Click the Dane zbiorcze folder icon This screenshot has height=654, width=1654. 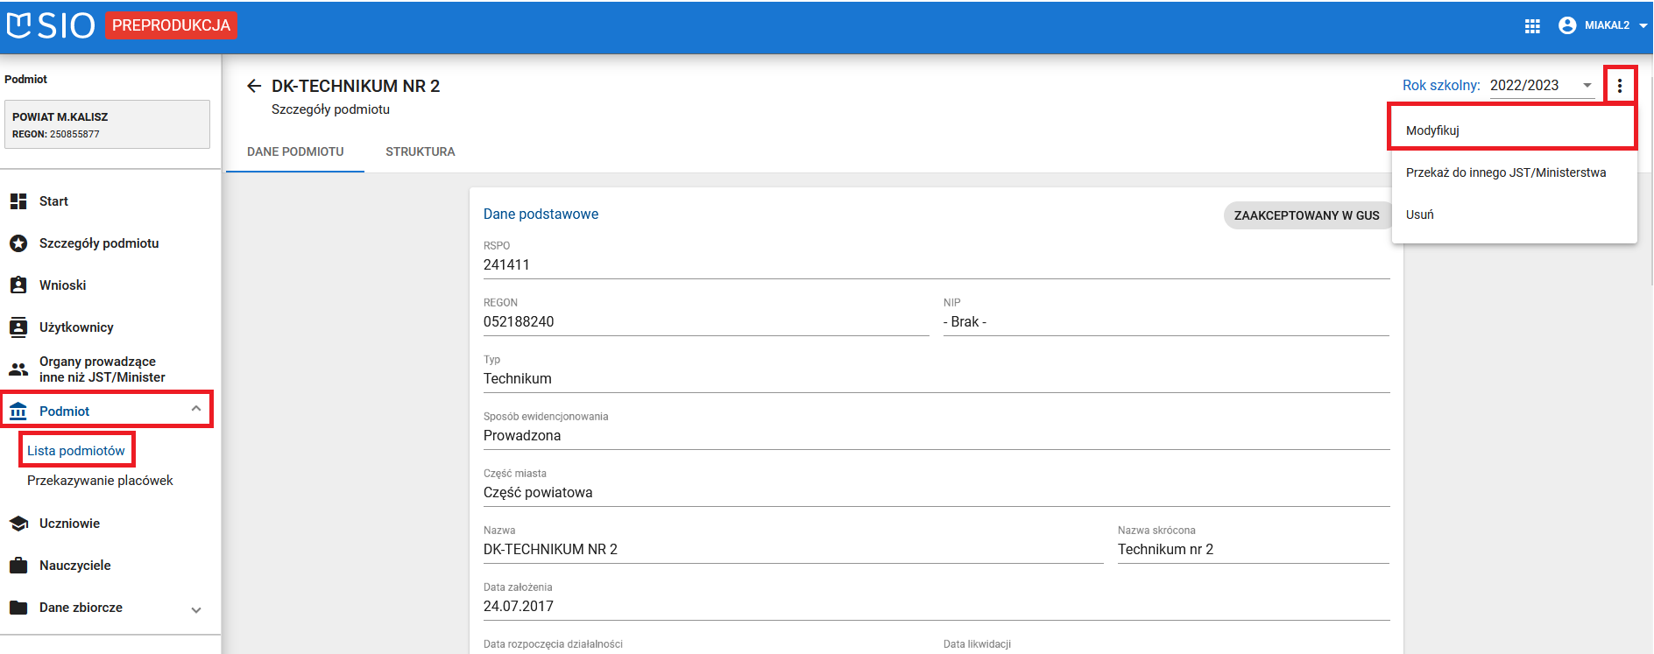point(18,608)
